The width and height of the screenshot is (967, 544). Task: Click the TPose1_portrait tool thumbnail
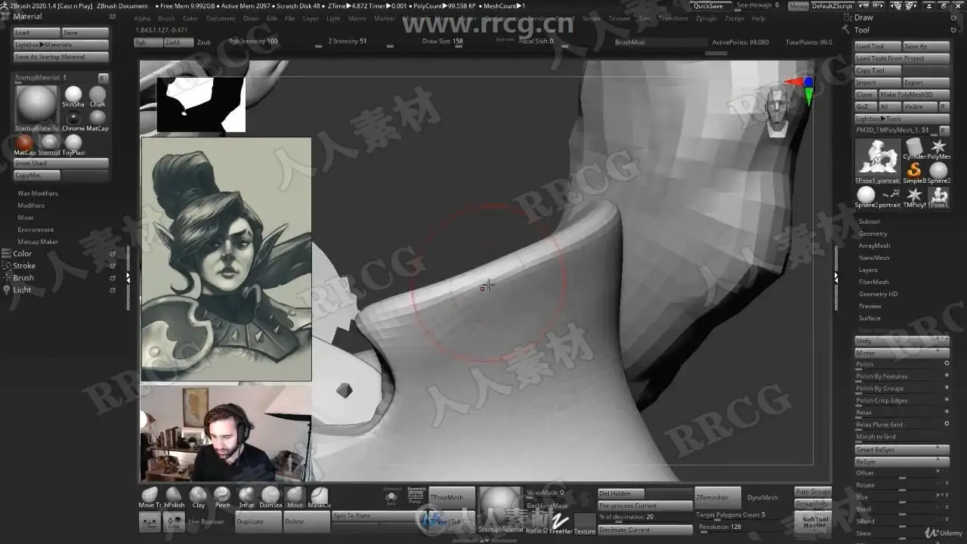tap(878, 161)
